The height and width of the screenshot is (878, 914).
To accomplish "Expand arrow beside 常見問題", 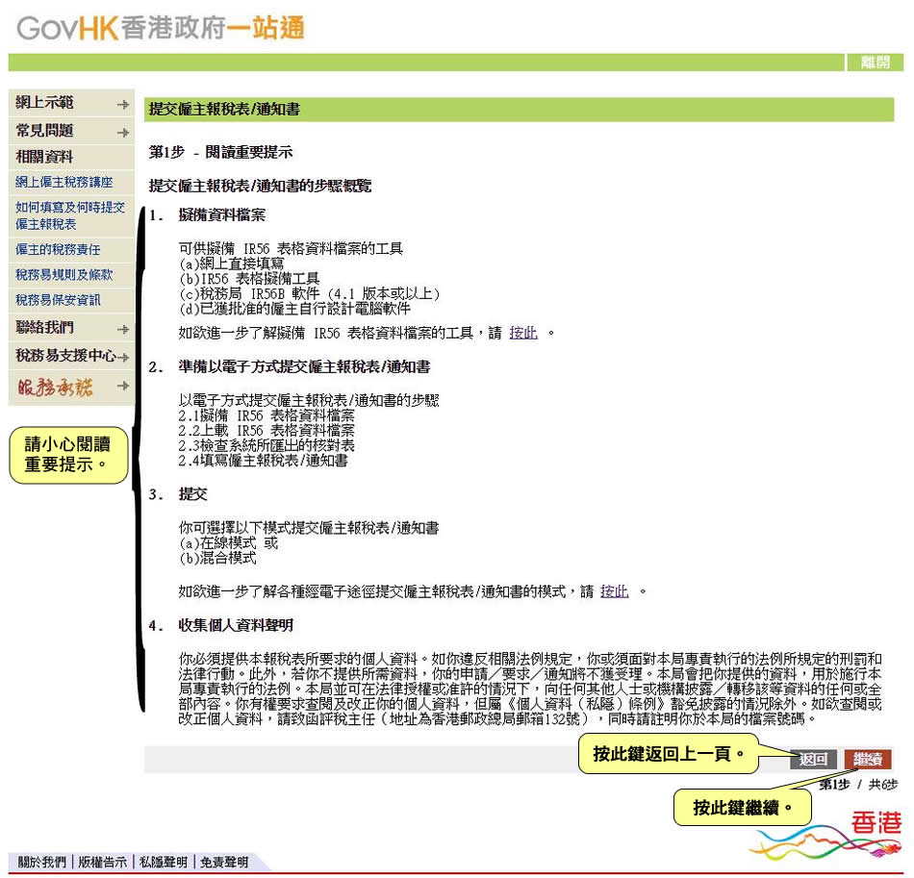I will 123,133.
